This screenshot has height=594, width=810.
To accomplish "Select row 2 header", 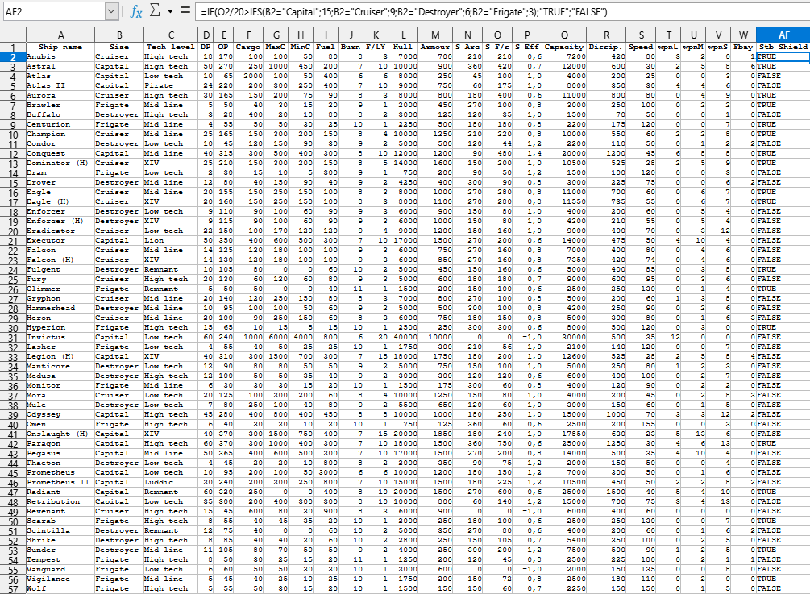I will coord(13,56).
